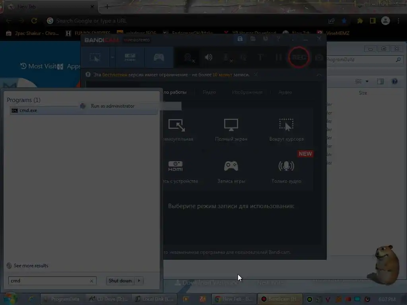
Task: Bookmark this tab with the star icon
Action: 344,21
